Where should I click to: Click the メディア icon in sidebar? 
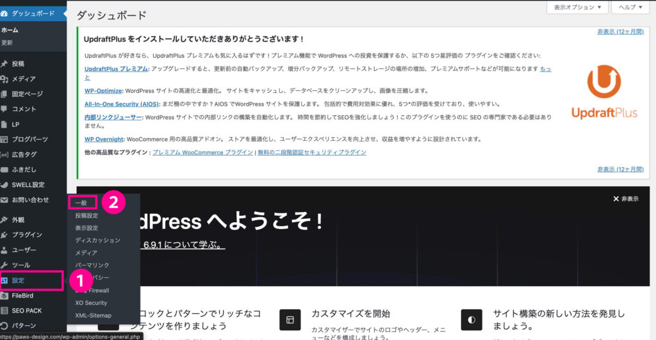[5, 79]
